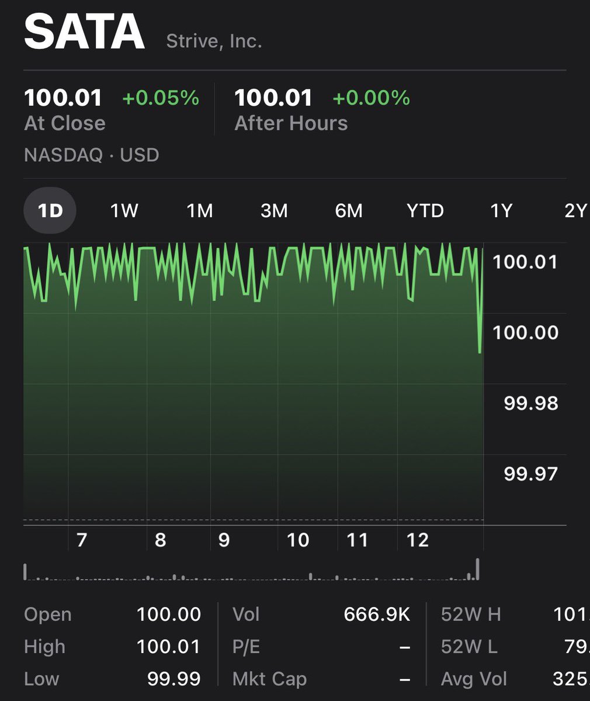Tap the 52W H label
Screen dimensions: 590x701
click(x=471, y=615)
